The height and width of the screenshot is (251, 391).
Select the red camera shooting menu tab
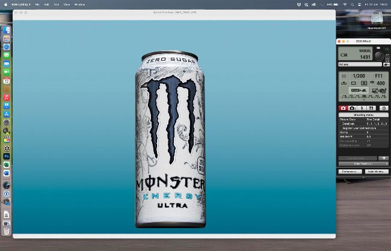click(343, 108)
